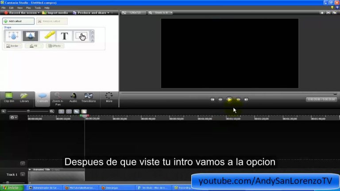Open the More tools tab

[x=109, y=98]
